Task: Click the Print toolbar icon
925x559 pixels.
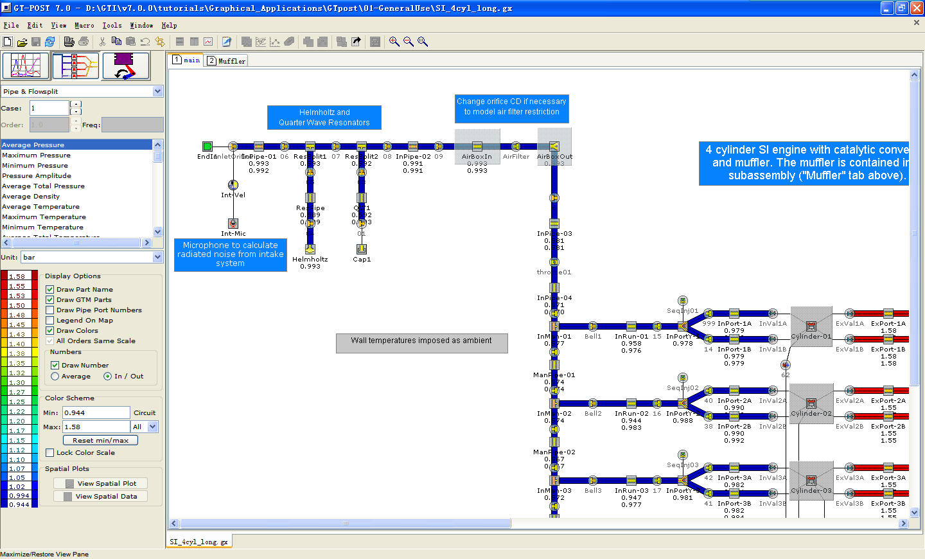Action: coord(69,42)
